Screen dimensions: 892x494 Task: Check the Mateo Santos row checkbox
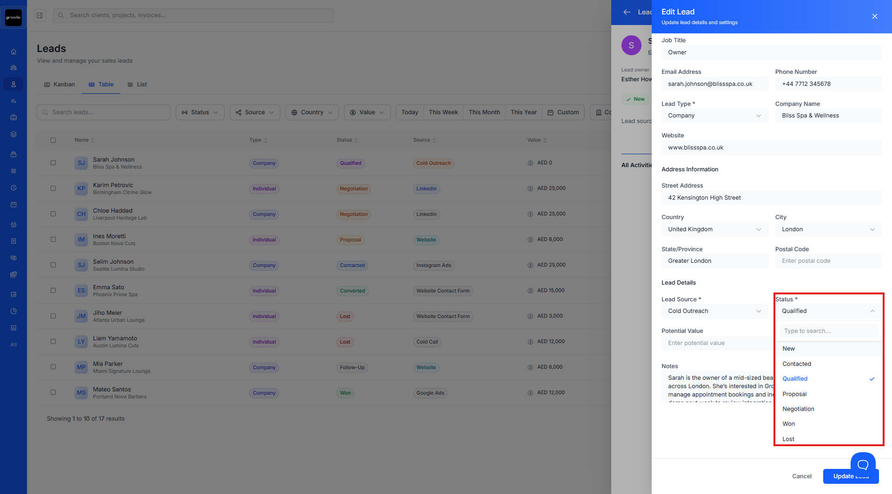(53, 392)
